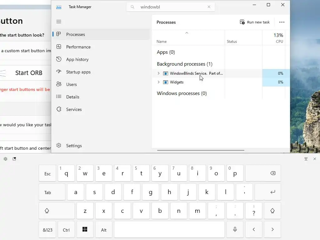Select Start ORB in the background window

(29, 73)
